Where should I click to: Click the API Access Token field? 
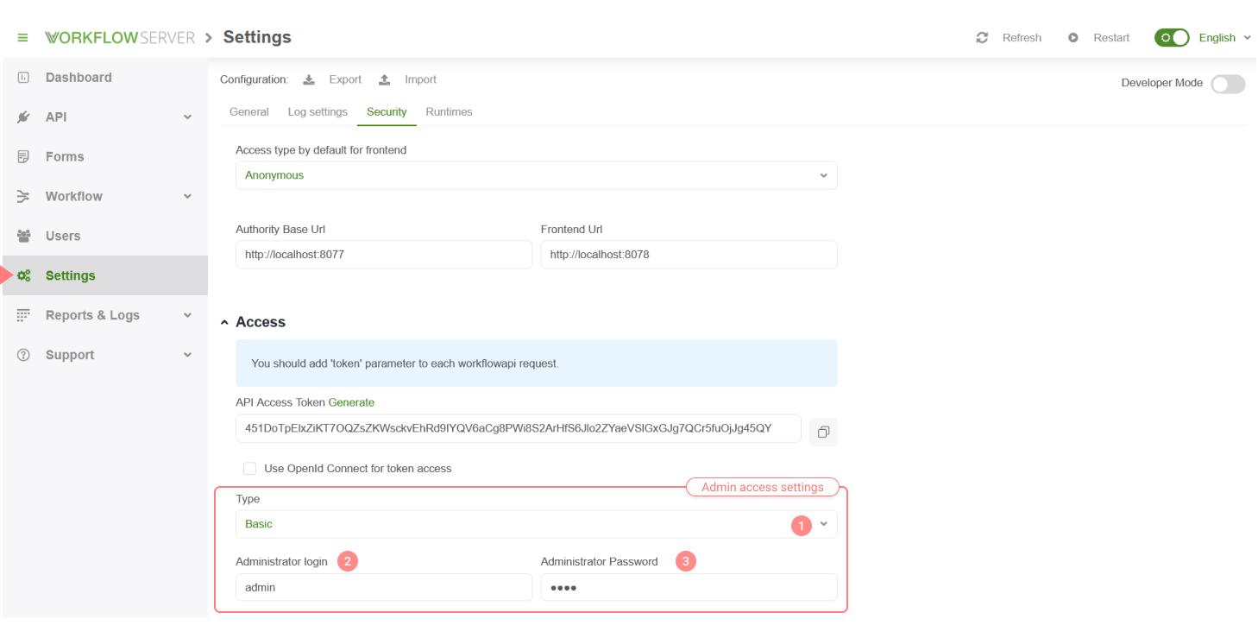coord(519,429)
